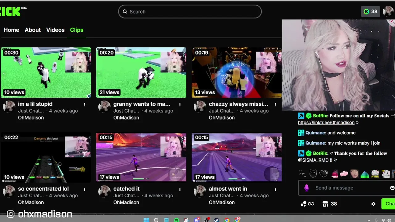The width and height of the screenshot is (395, 222).
Task: Select the Clips tab
Action: (x=77, y=30)
